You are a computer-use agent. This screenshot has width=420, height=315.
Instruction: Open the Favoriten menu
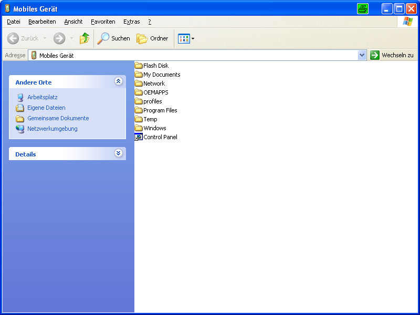103,22
